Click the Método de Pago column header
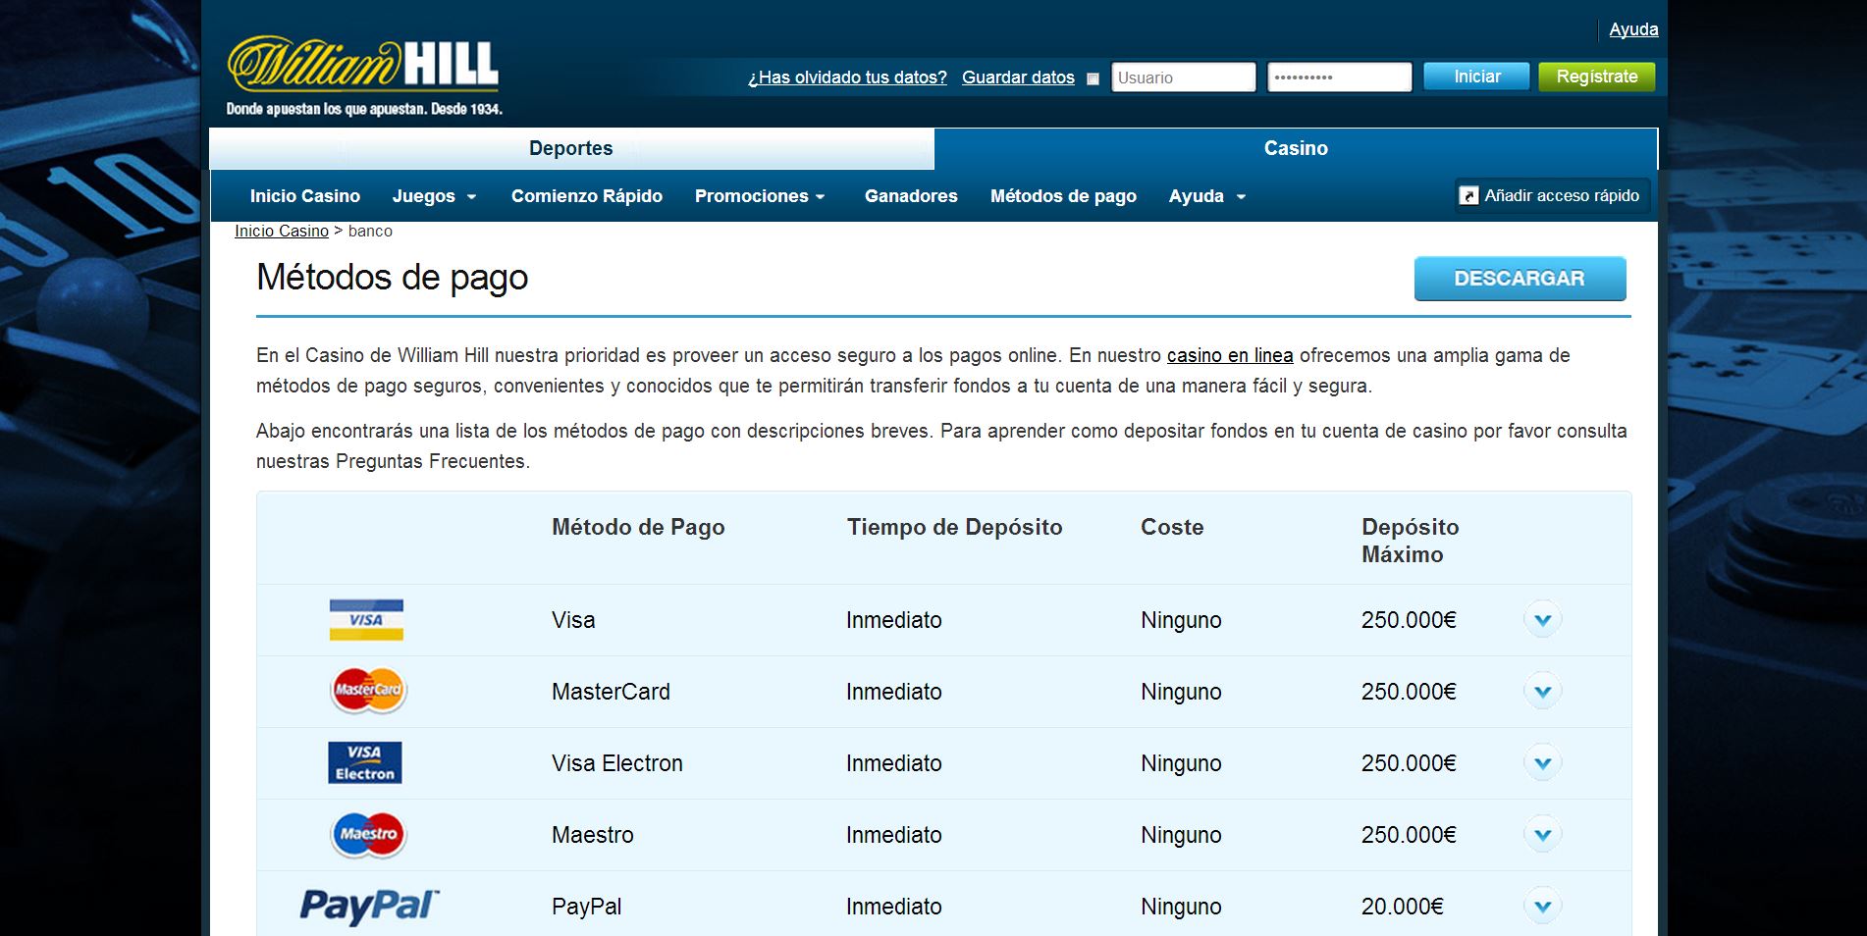 pyautogui.click(x=638, y=527)
